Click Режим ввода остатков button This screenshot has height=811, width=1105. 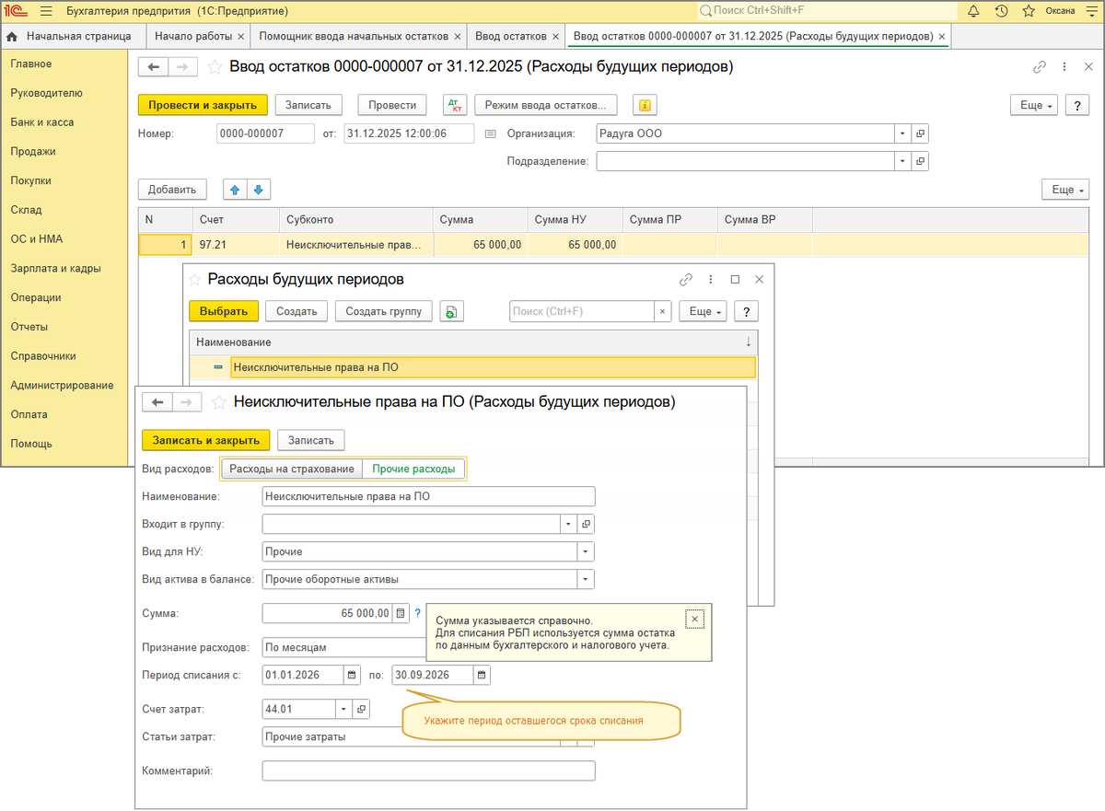click(546, 105)
